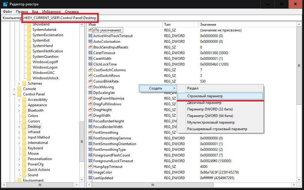
Task: Click the Keyboard folder icon in tree
Action: pos(24,148)
